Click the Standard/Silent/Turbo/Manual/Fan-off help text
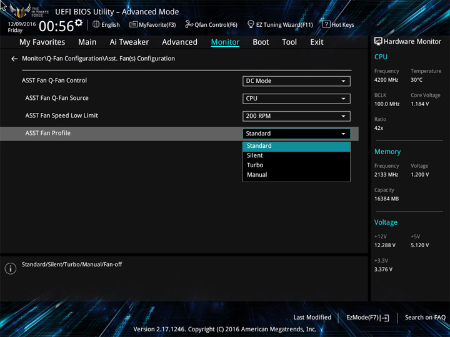 pos(72,265)
